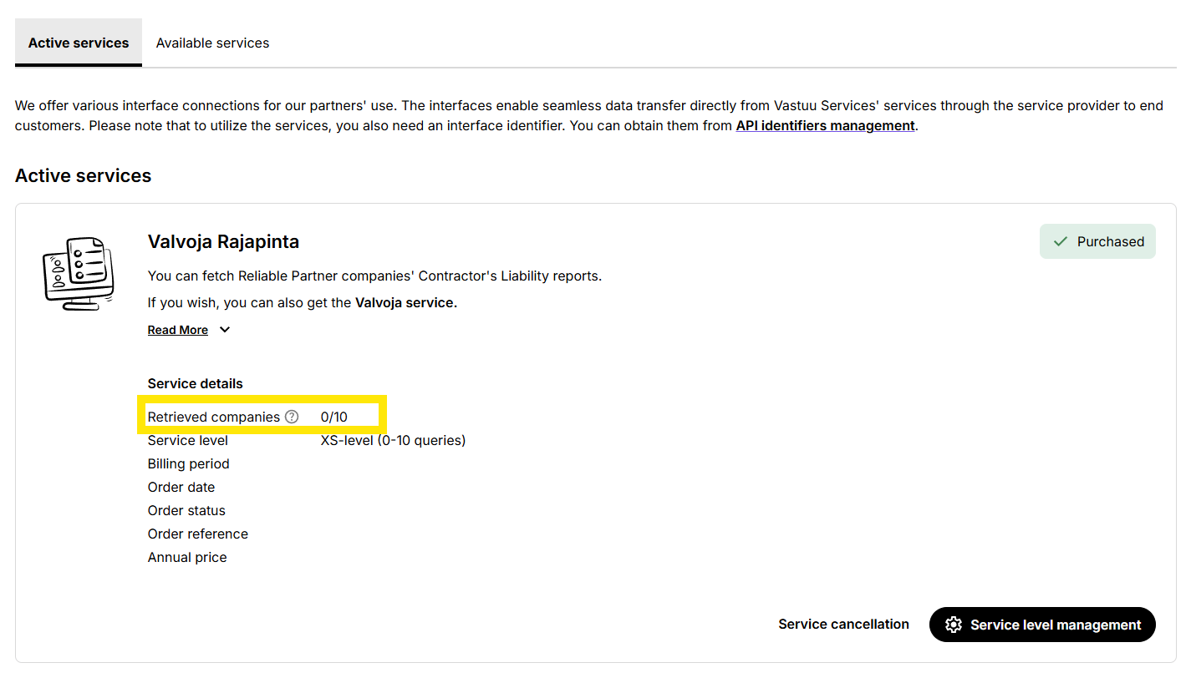This screenshot has width=1191, height=683.
Task: Click the gear icon on Service level management
Action: tap(953, 625)
